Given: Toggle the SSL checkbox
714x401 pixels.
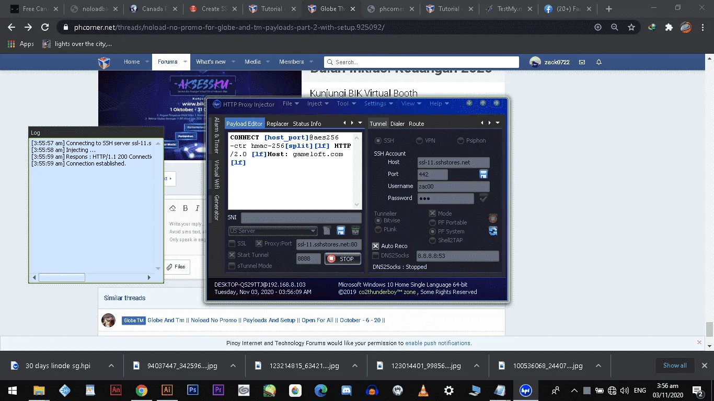Looking at the screenshot, I should click(x=232, y=243).
